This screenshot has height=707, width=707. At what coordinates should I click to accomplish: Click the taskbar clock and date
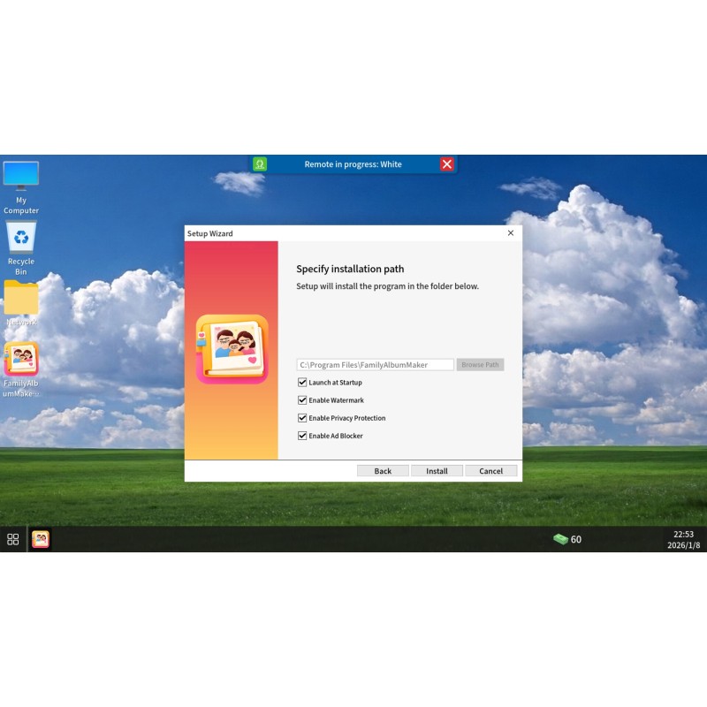(683, 540)
